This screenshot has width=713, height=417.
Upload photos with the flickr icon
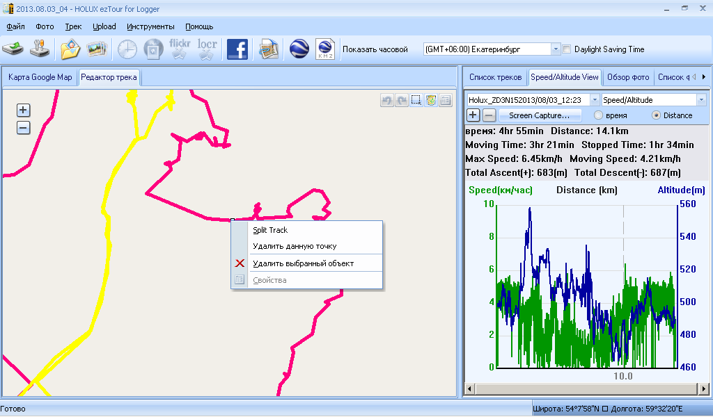pos(180,49)
